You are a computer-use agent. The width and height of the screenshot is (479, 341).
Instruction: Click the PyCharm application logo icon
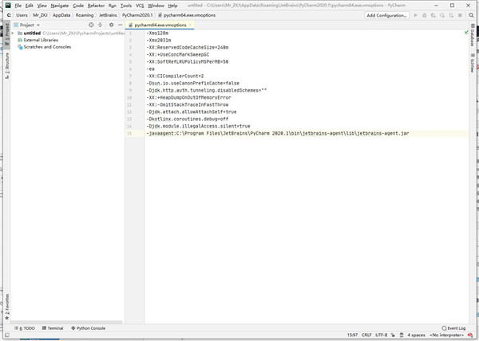(x=8, y=6)
